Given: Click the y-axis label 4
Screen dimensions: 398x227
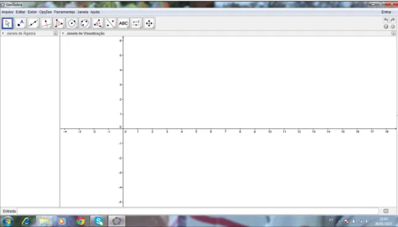Looking at the screenshot, I should click(x=120, y=70).
